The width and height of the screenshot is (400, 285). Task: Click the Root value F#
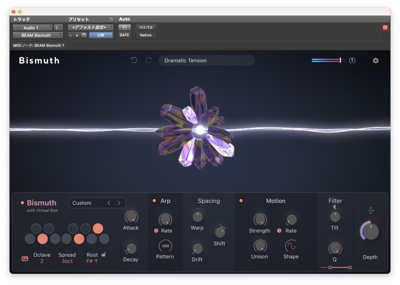coord(92,261)
